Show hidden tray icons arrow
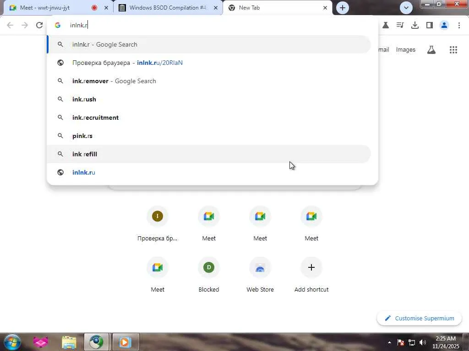469x351 pixels. (x=389, y=342)
